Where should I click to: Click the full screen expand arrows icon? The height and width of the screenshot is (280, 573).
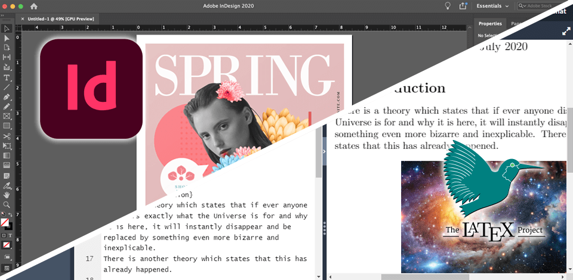coord(566,32)
